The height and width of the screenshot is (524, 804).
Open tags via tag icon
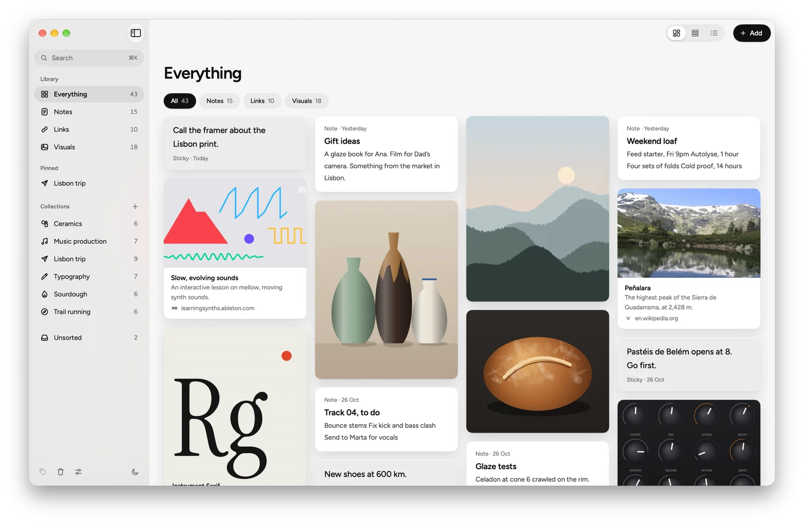(x=43, y=472)
